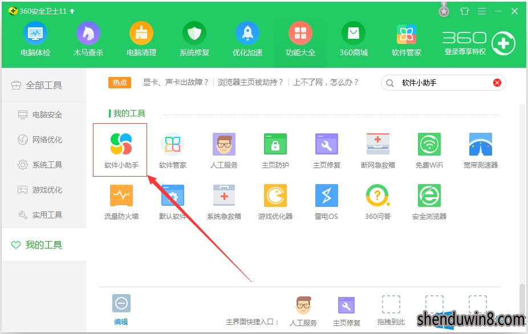528x334 pixels.
Task: Launch 人工服务 in the tools grid
Action: pos(224,150)
